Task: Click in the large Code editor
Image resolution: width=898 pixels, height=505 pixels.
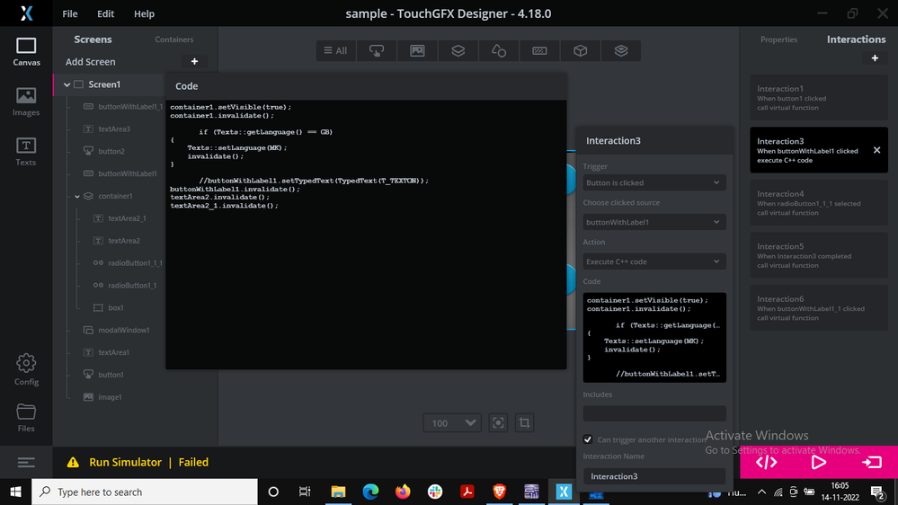Action: click(x=366, y=235)
